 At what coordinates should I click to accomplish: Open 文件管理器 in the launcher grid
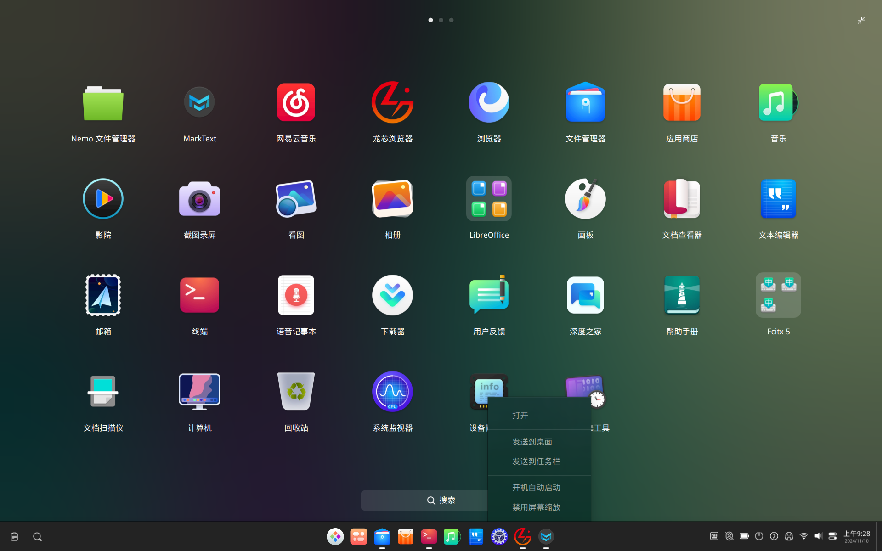coord(585,103)
